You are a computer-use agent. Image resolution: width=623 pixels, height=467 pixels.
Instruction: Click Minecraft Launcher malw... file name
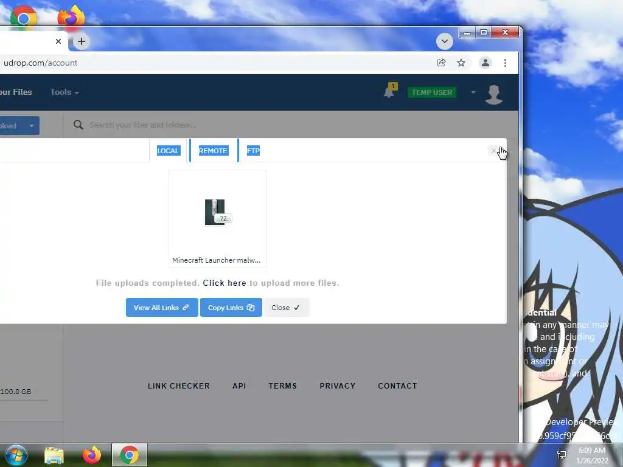click(217, 260)
